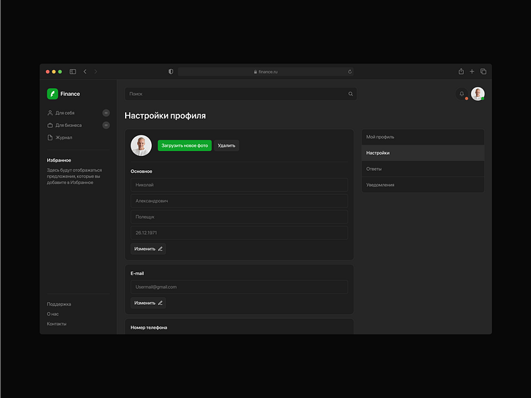Click the green Finance logo icon
531x398 pixels.
point(52,94)
